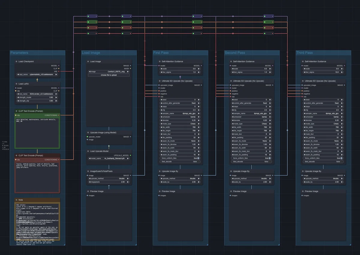Click the Upscale Image (using Model) node title dot

coord(88,132)
